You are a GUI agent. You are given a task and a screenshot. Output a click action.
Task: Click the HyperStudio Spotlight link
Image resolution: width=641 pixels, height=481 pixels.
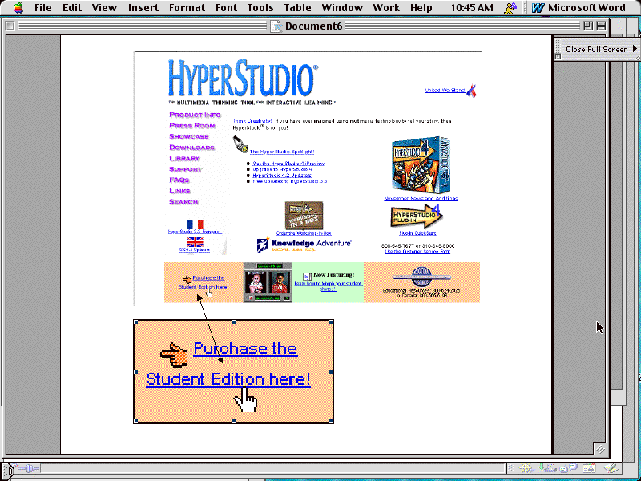[x=282, y=152]
